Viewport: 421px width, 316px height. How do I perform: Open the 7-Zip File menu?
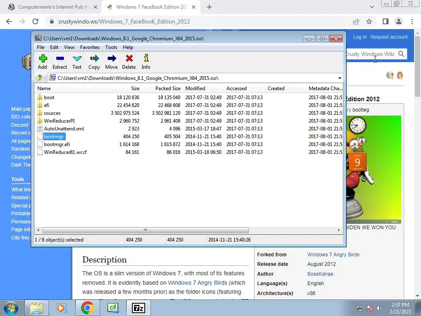pyautogui.click(x=41, y=47)
